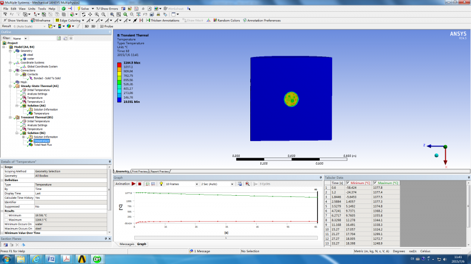471x264 pixels.
Task: Click Show Errors button
Action: pos(108,9)
